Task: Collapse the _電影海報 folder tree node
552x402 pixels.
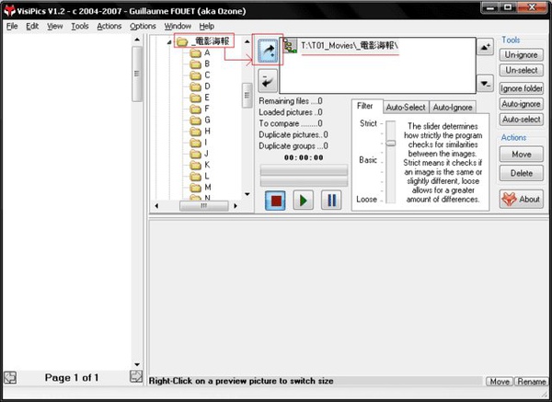Action: click(x=169, y=42)
